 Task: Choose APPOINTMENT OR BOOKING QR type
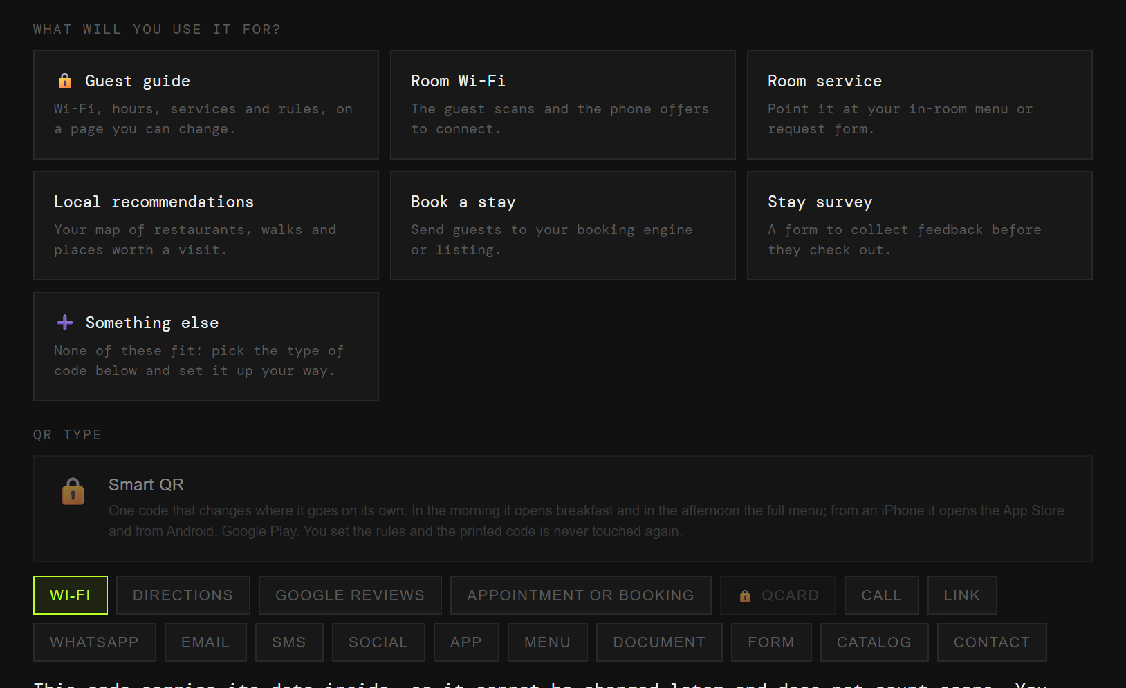[581, 595]
